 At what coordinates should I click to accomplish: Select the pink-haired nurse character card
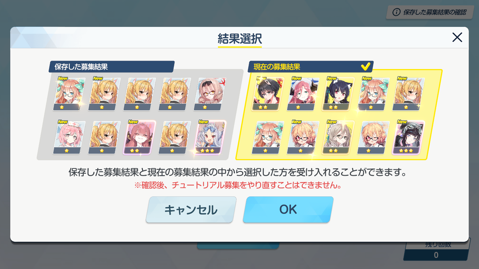[69, 137]
